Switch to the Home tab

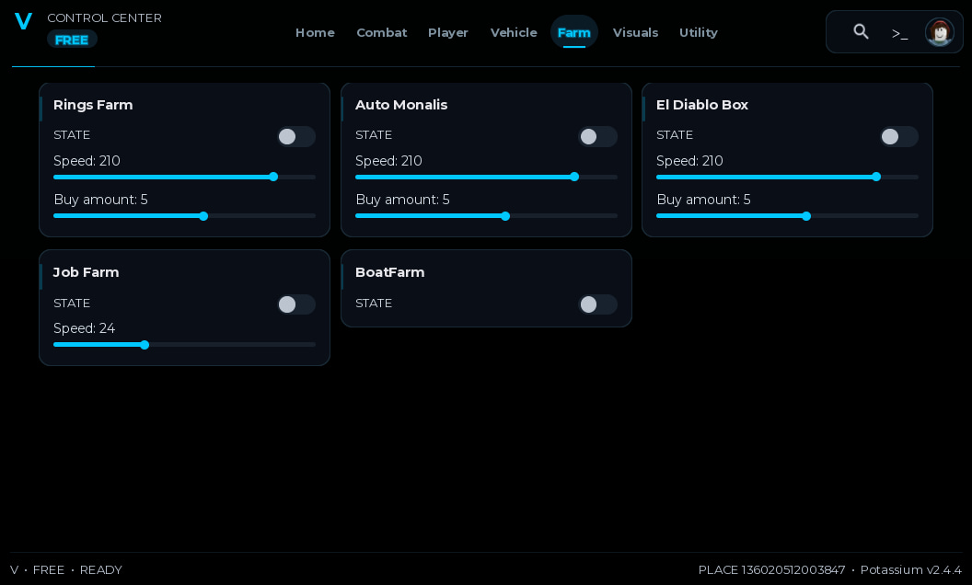(315, 32)
